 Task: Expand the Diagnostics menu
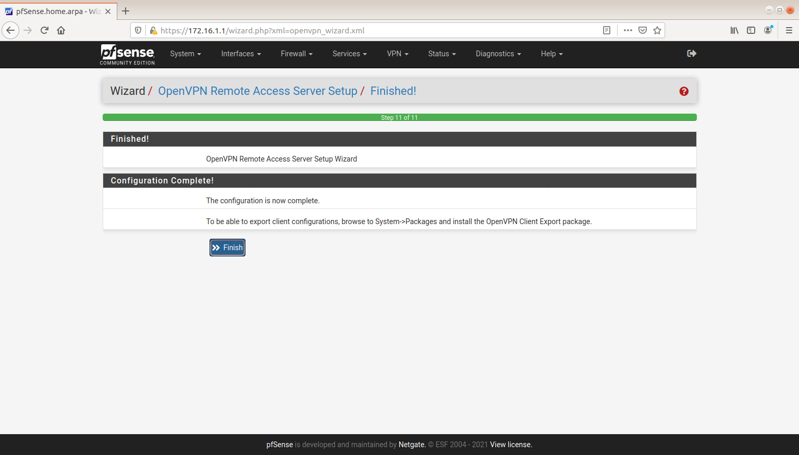(498, 54)
